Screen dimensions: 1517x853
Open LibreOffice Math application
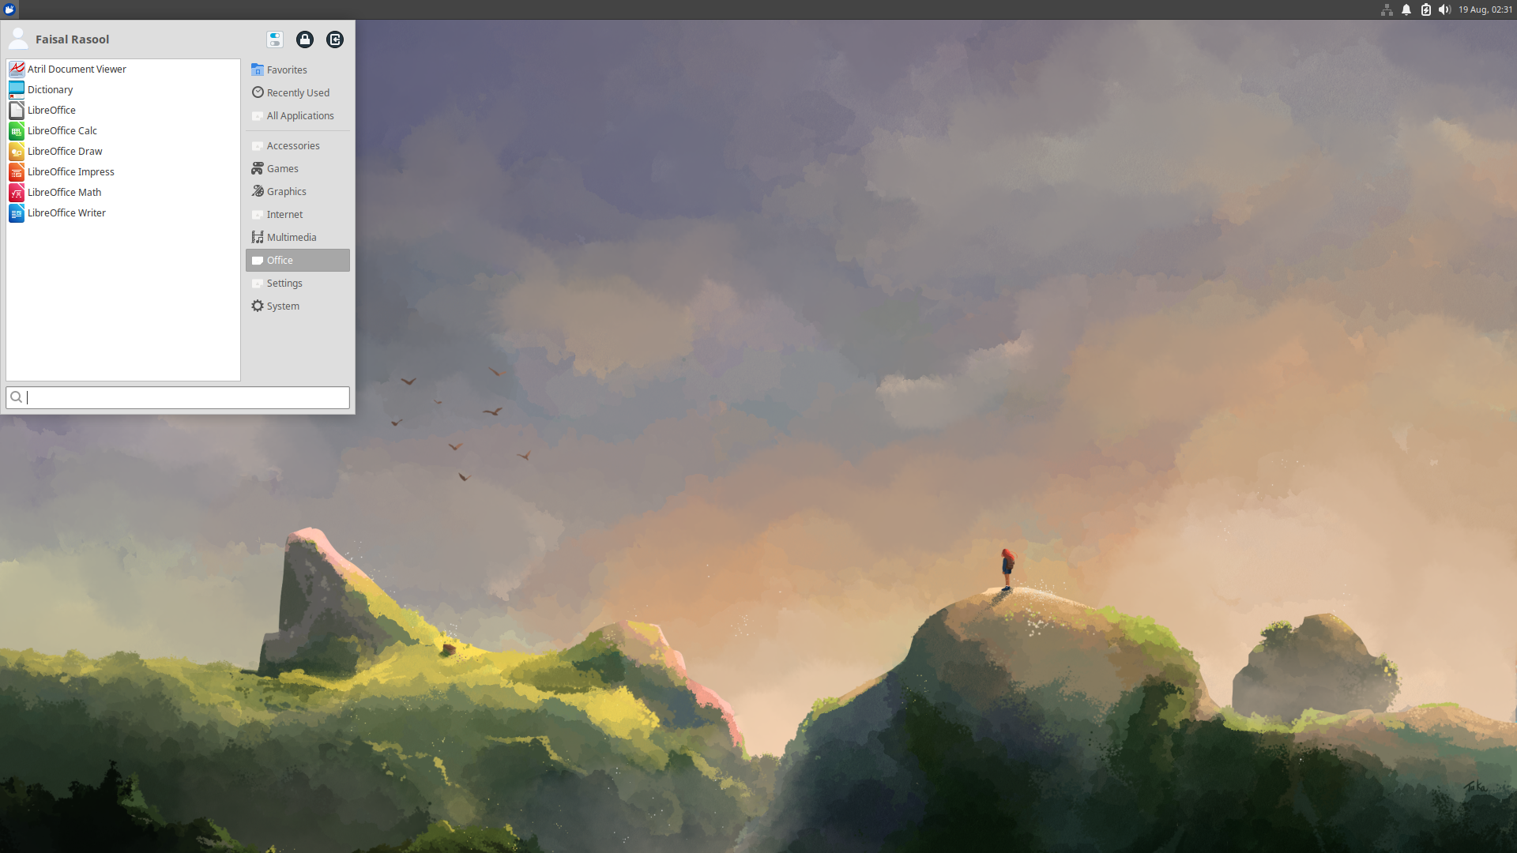pyautogui.click(x=65, y=192)
